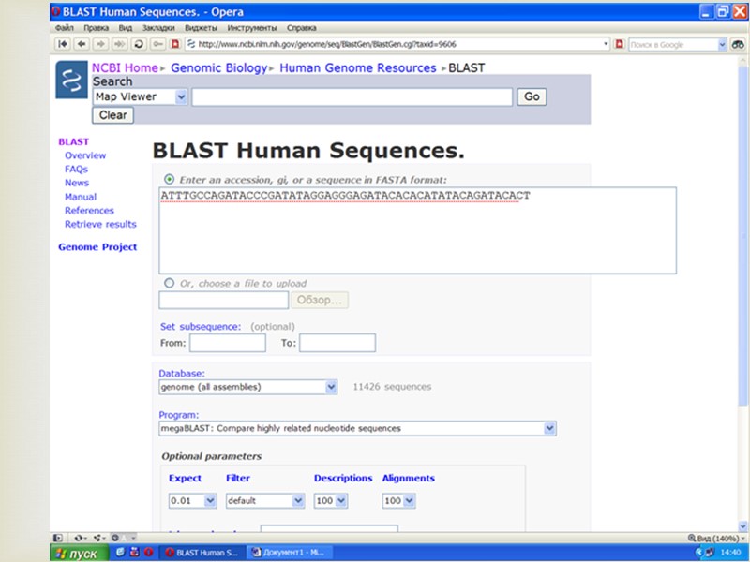Open the Filter default dropdown
Screen dimensions: 750x562
click(298, 501)
